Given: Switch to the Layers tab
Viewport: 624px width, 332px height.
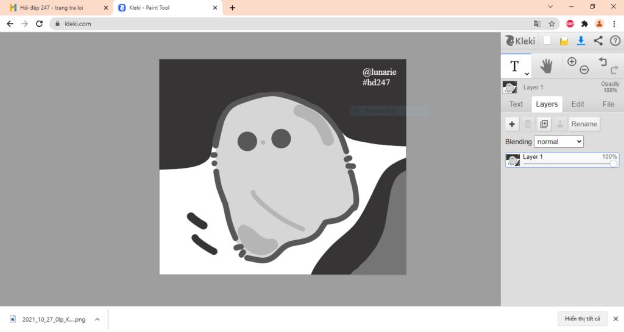Looking at the screenshot, I should [x=547, y=104].
